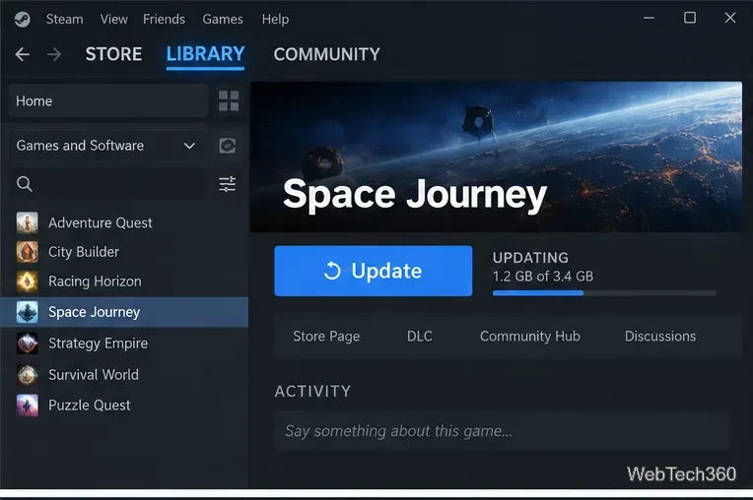Switch to the STORE tab

[x=113, y=54]
